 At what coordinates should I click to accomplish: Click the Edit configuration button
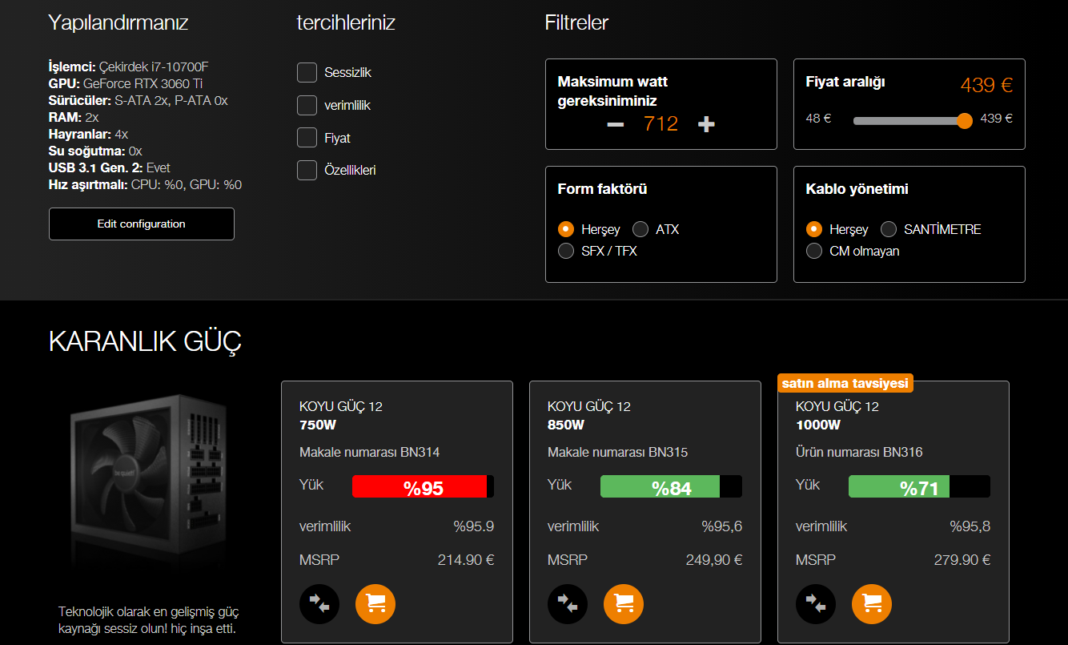[x=142, y=224]
